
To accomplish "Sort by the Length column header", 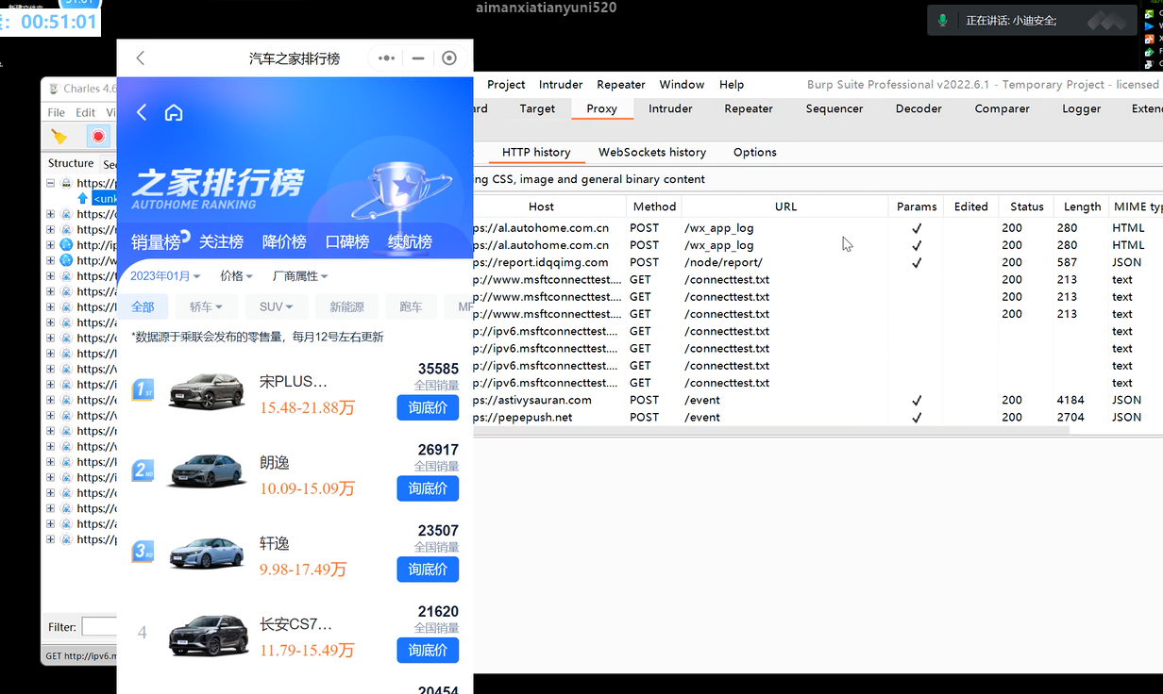I will coord(1082,207).
